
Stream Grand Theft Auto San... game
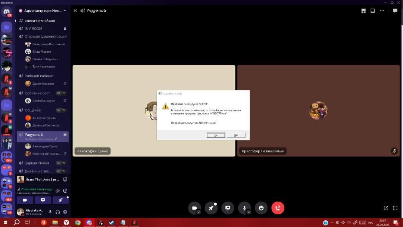point(65,180)
